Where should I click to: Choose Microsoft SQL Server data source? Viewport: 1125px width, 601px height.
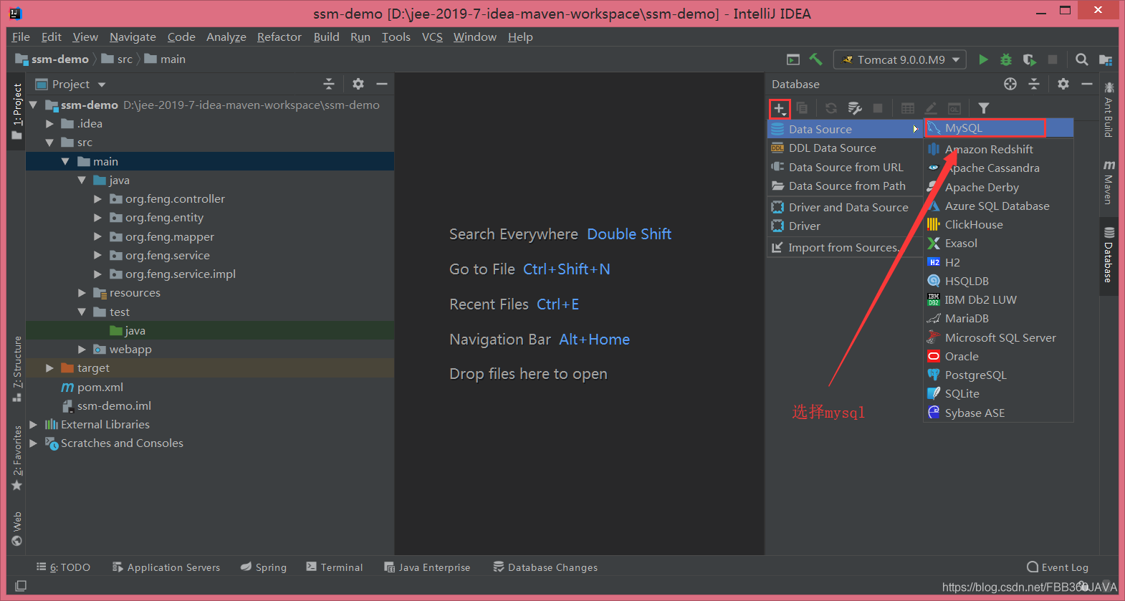tap(999, 337)
